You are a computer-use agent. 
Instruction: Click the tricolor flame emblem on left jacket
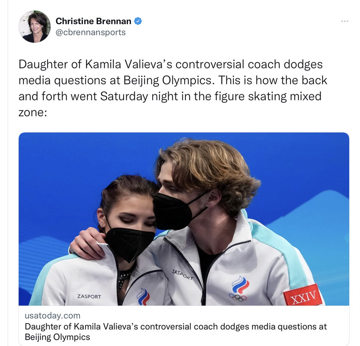143,297
